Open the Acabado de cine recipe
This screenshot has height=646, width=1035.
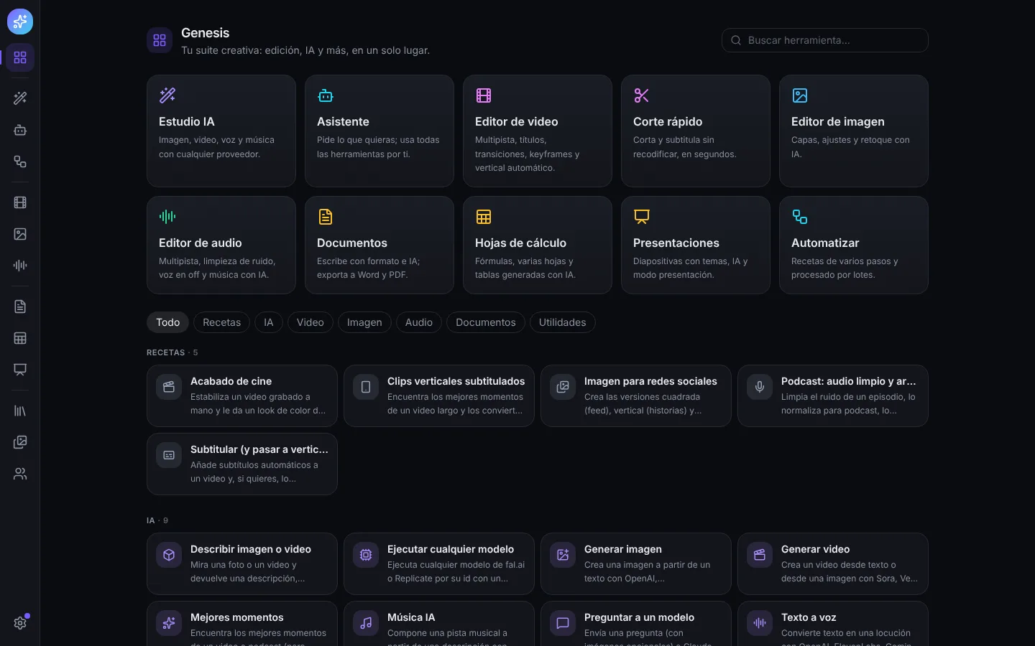tap(242, 395)
